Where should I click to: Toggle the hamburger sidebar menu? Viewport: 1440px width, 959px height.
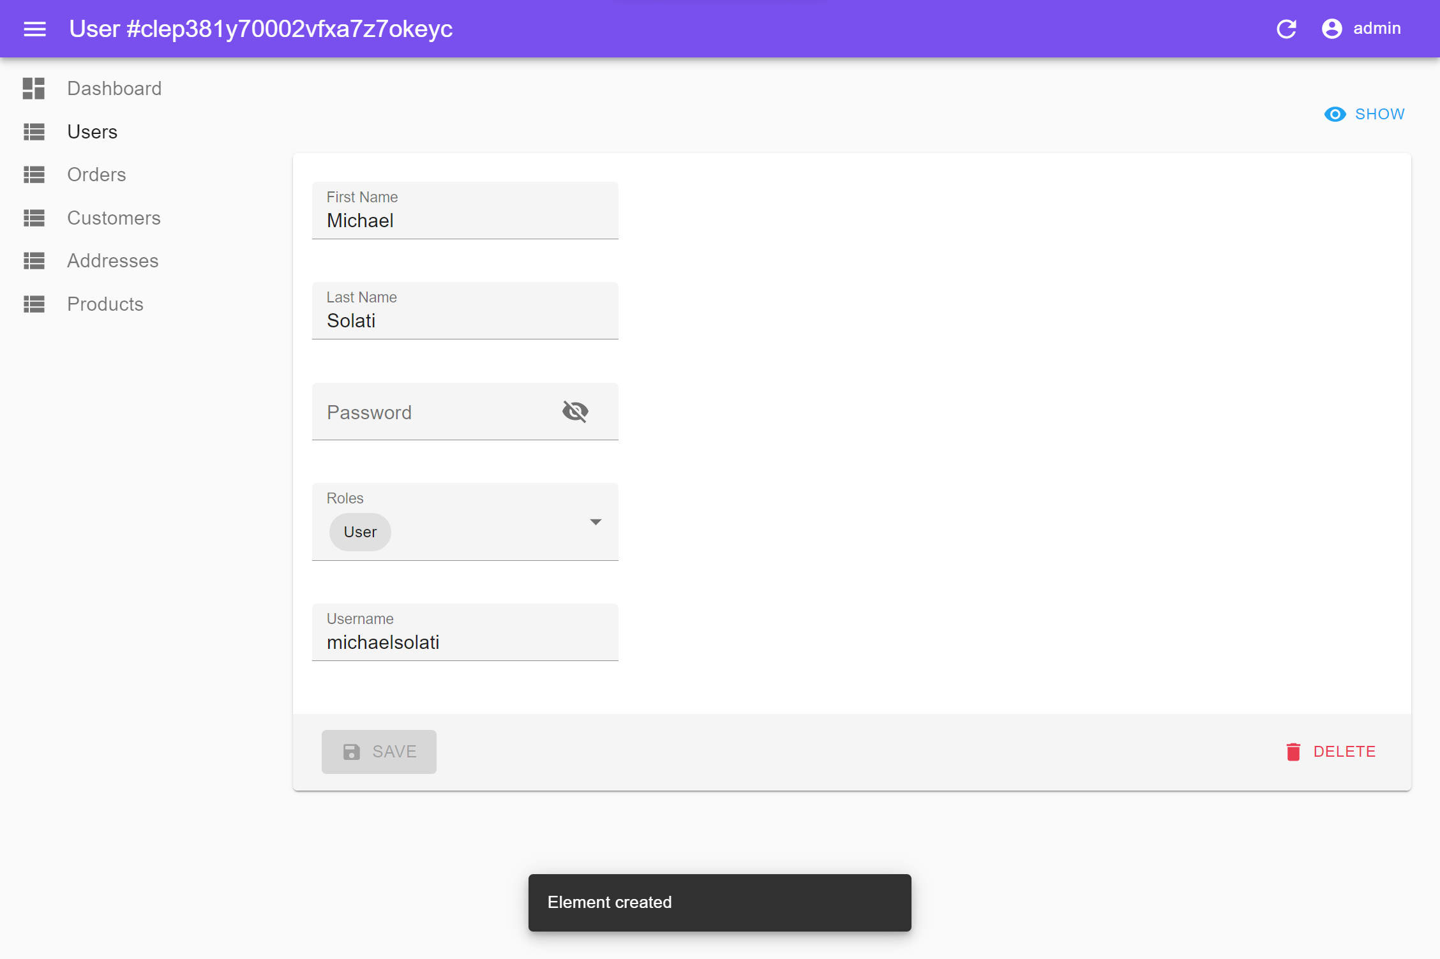pyautogui.click(x=34, y=29)
